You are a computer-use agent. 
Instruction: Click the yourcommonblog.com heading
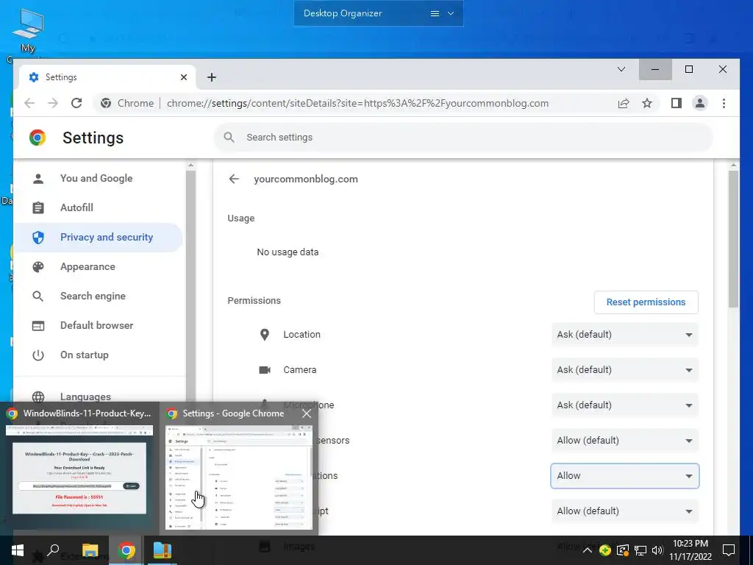[306, 180]
